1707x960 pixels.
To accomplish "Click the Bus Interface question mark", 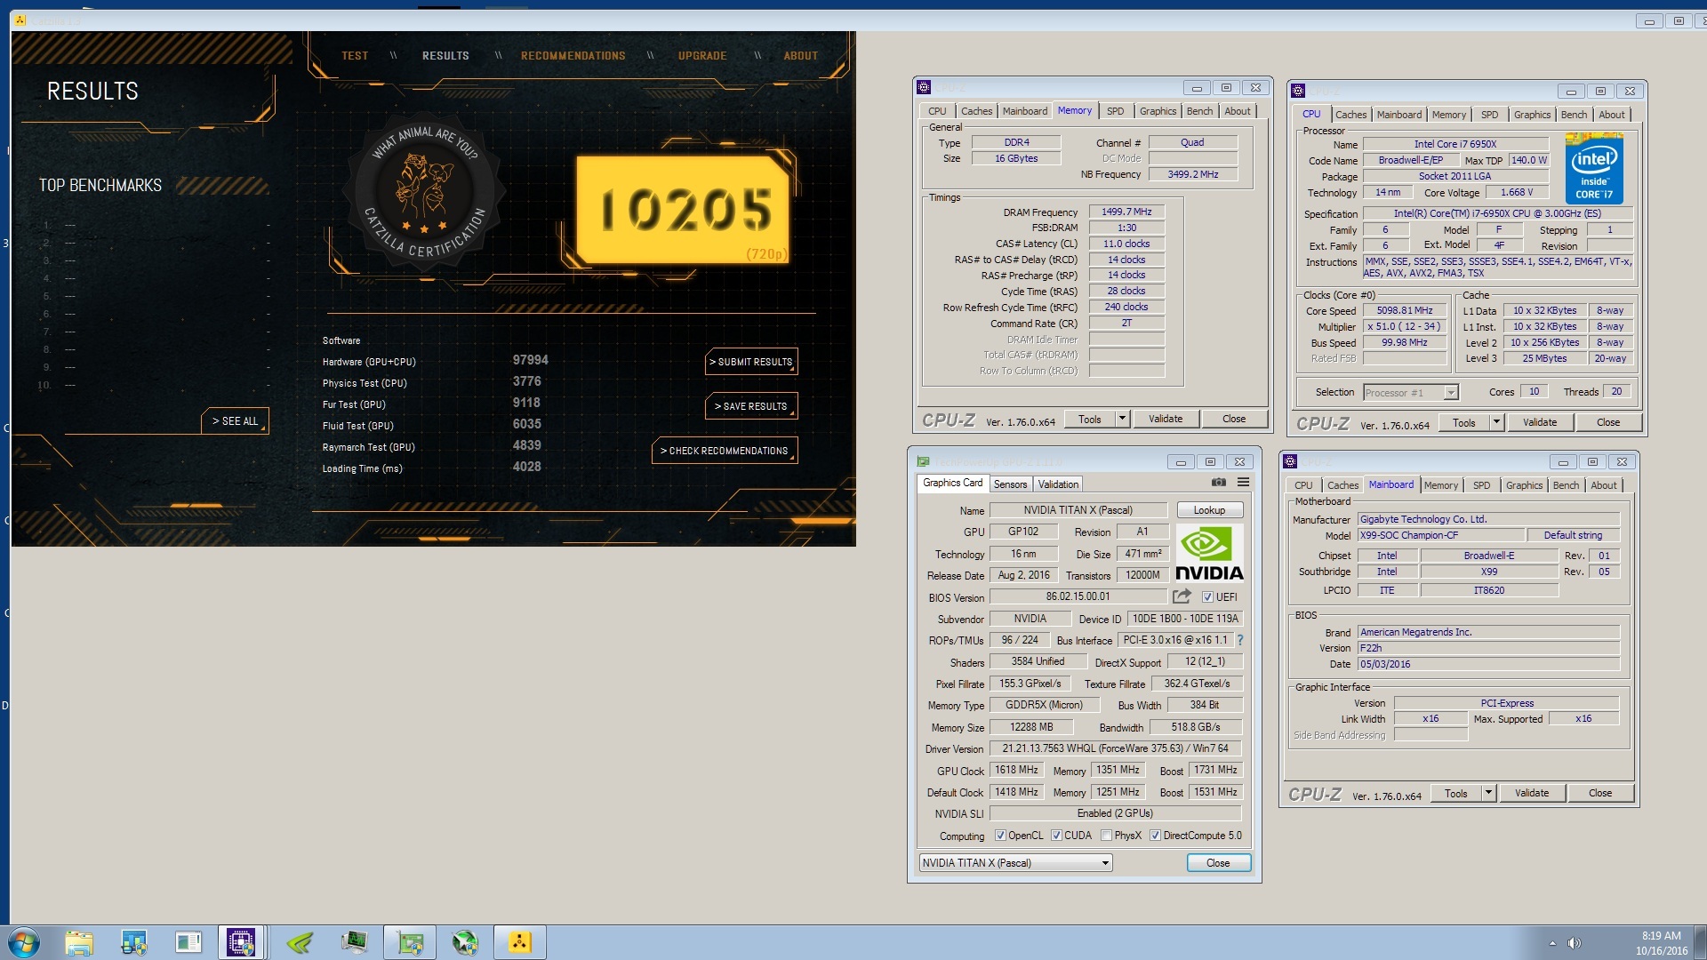I will (x=1239, y=640).
